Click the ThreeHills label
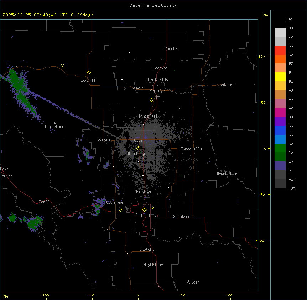The height and width of the screenshot is (300, 307). click(x=191, y=149)
